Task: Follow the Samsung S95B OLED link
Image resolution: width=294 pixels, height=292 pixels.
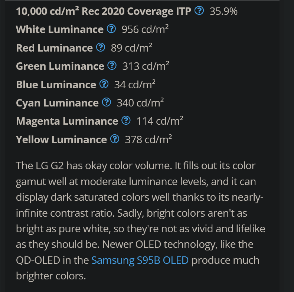Action: point(140,260)
